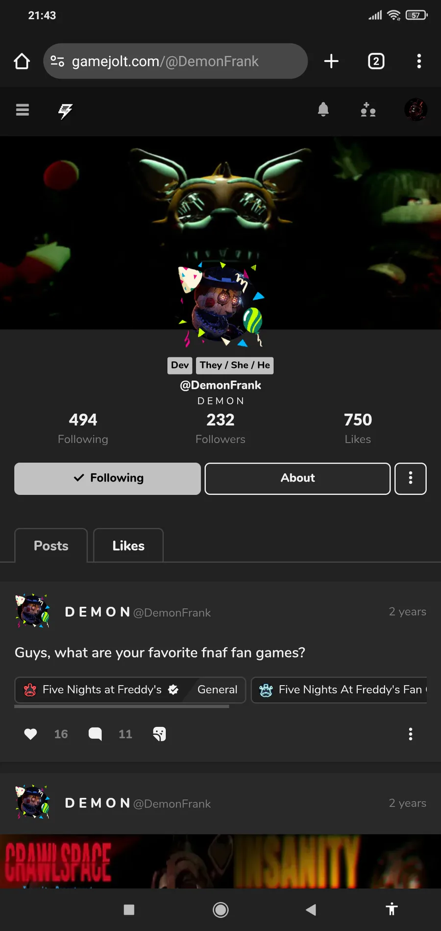Open comments on the fnaf fan games post
Image resolution: width=441 pixels, height=931 pixels.
tap(95, 734)
